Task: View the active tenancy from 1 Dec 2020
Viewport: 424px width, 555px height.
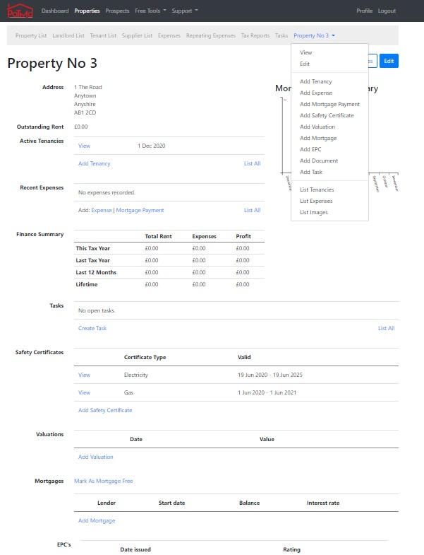Action: 84,146
